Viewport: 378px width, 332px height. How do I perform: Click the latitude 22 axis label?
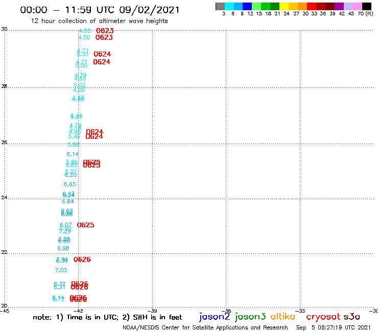click(x=4, y=252)
